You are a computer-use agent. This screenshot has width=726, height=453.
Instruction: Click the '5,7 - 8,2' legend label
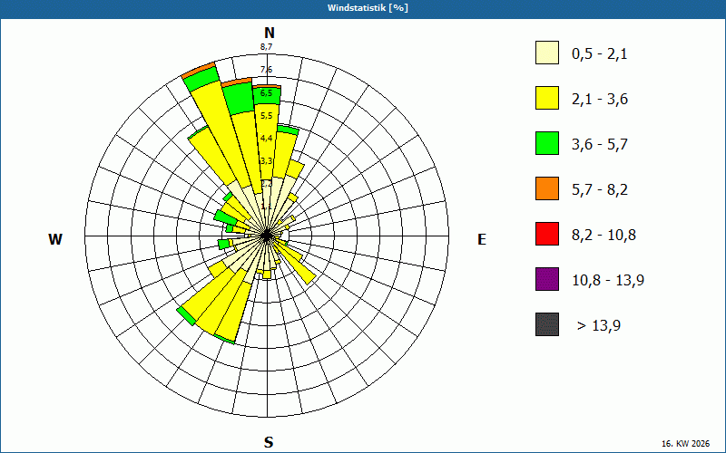coord(600,190)
